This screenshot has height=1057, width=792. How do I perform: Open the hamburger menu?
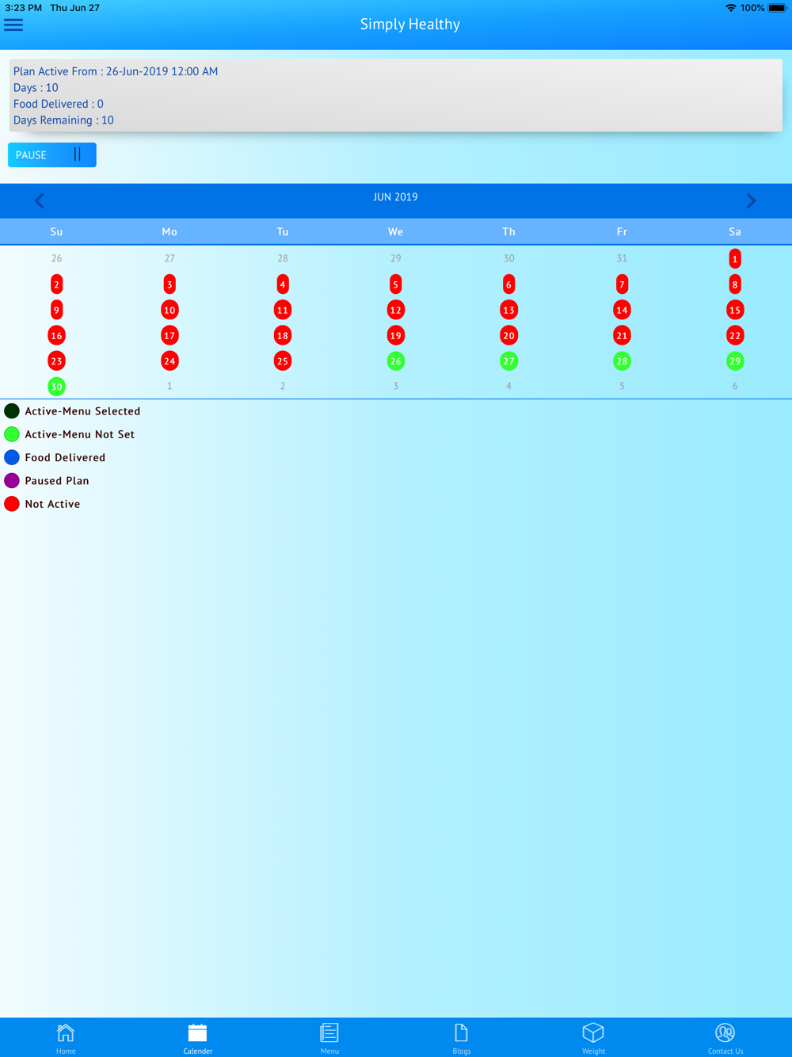pos(13,25)
